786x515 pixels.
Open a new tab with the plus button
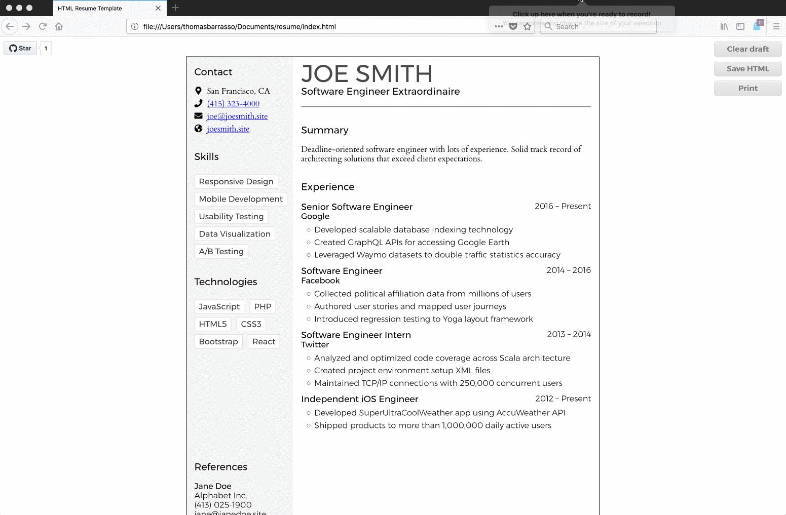175,8
